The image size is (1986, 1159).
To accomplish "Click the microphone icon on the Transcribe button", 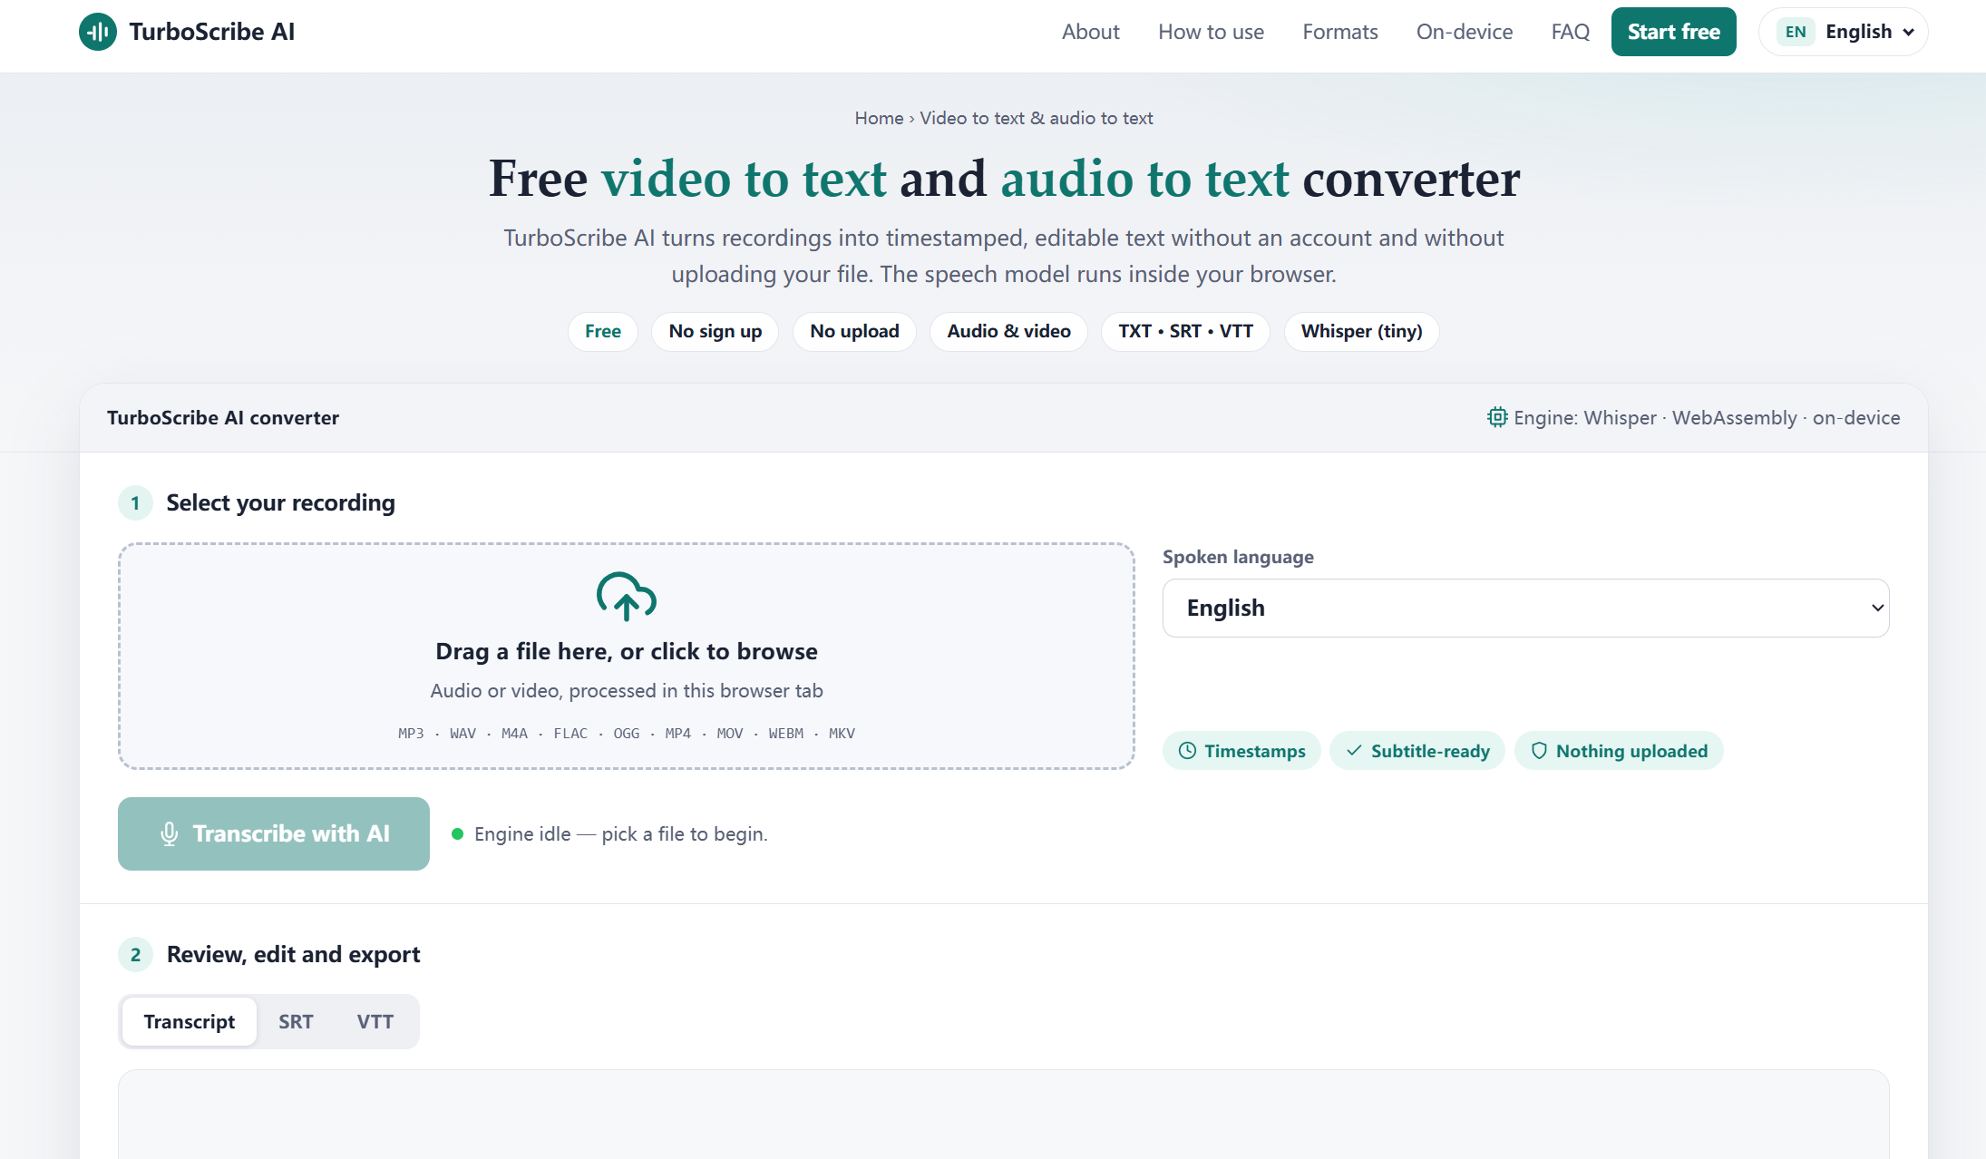I will pyautogui.click(x=170, y=834).
